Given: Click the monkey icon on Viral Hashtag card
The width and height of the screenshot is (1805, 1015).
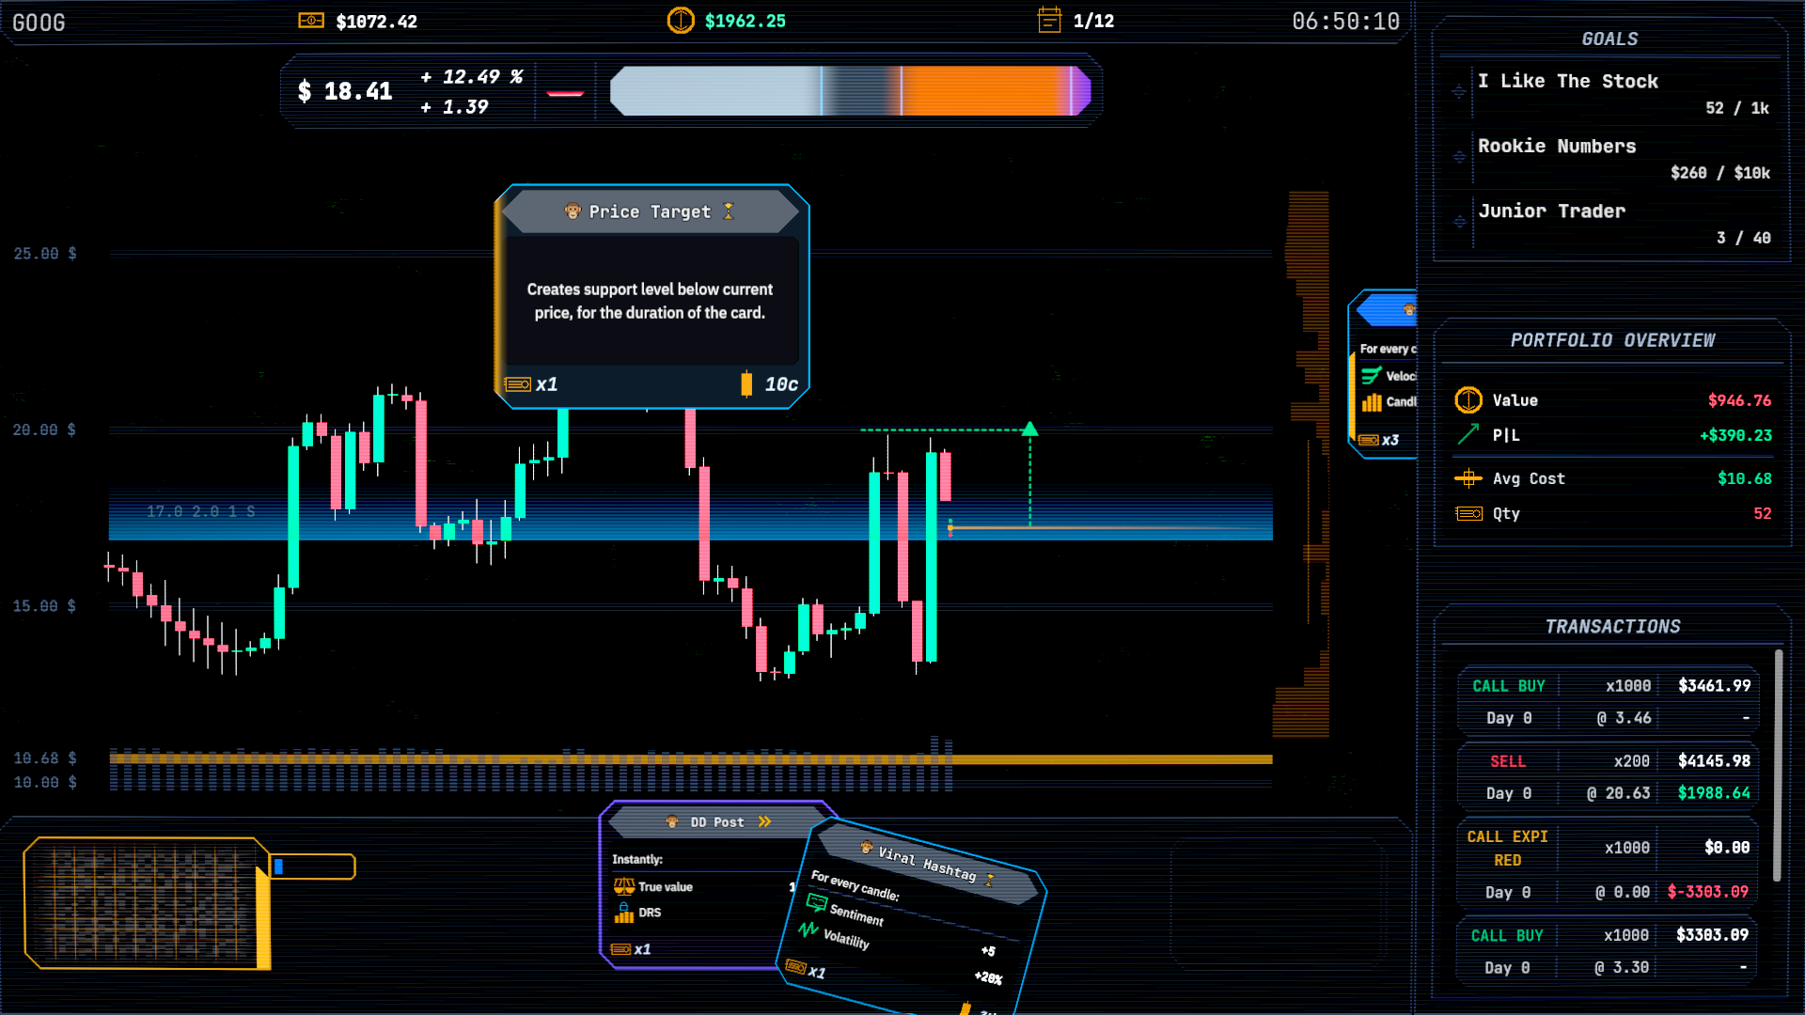Looking at the screenshot, I should [x=867, y=848].
